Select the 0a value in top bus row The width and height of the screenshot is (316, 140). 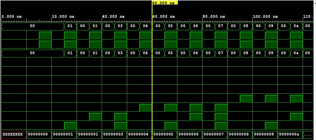pos(296,26)
